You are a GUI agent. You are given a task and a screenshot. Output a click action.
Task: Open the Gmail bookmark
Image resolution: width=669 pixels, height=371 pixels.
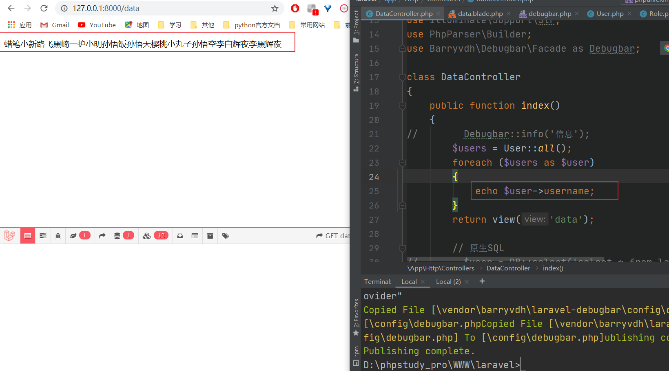pos(55,25)
